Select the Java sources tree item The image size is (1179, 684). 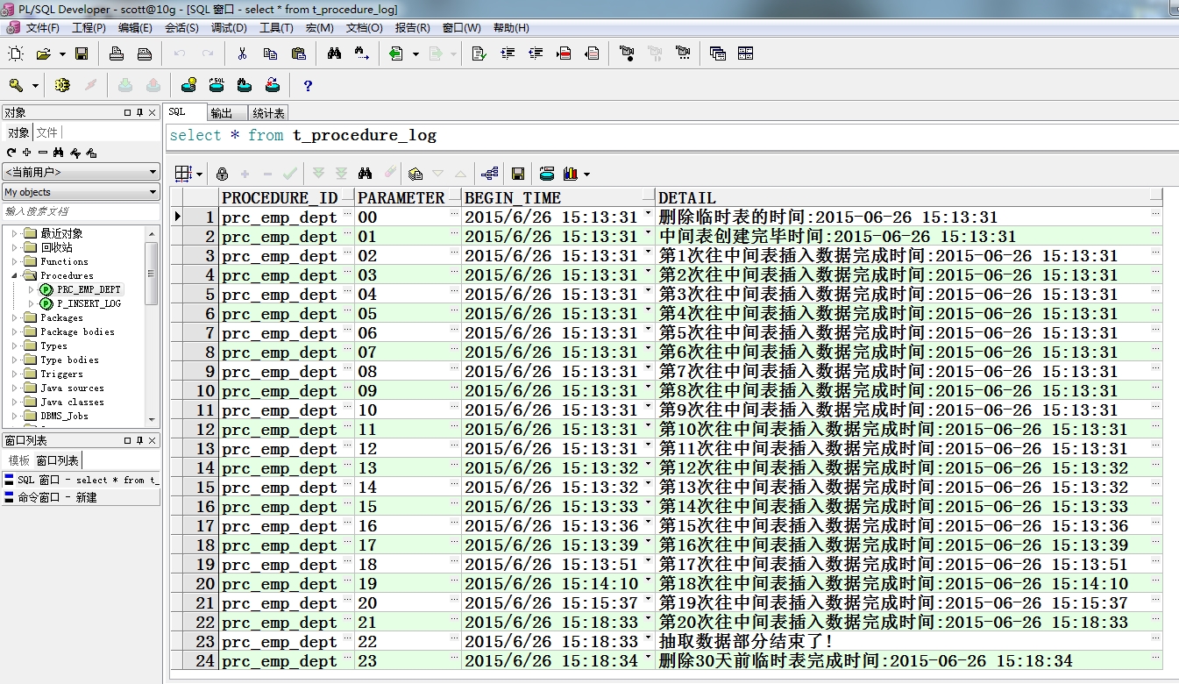point(72,388)
